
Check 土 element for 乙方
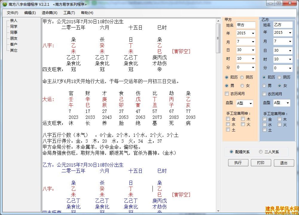click(x=265, y=130)
